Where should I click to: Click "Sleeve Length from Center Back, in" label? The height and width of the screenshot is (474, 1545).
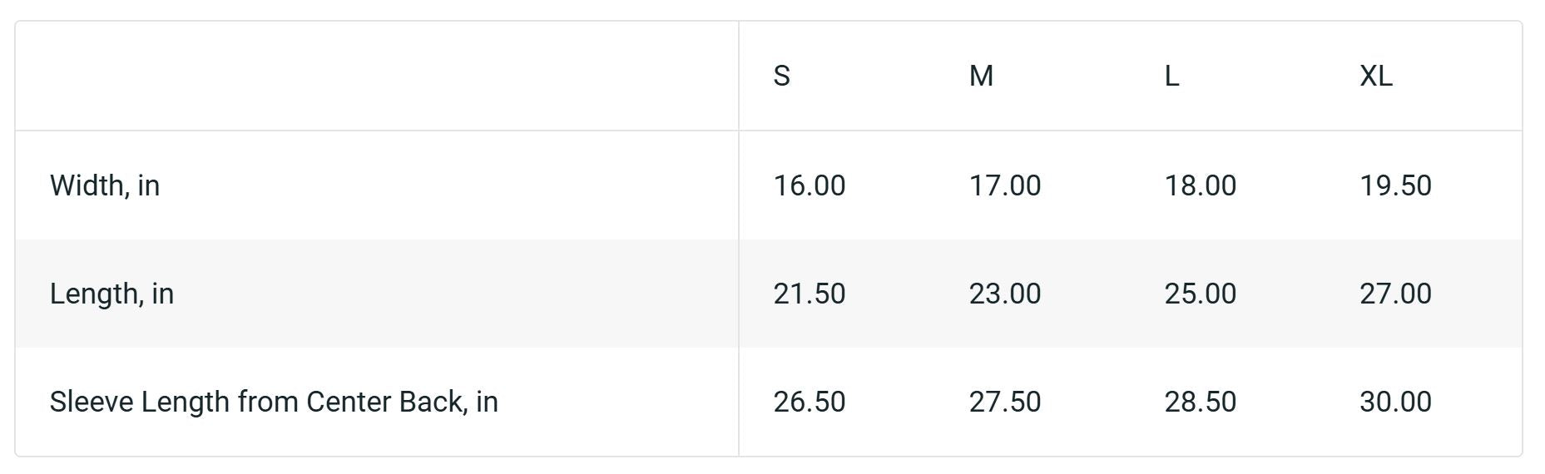click(274, 402)
